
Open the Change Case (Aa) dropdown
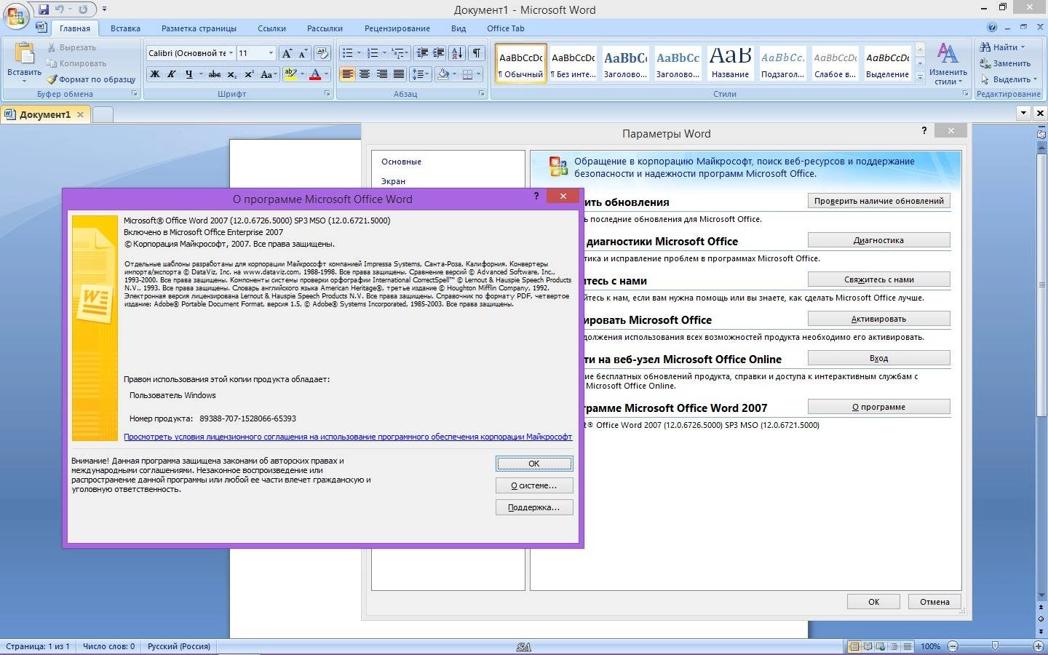[269, 74]
